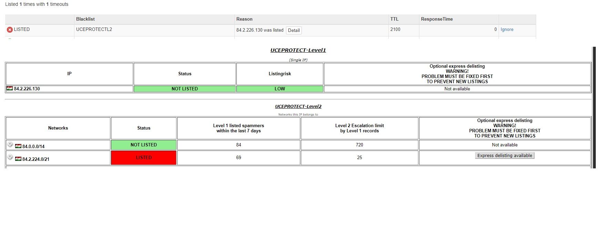603x244 pixels.
Task: Click the Not available cell in the Level1 table
Action: coord(457,89)
